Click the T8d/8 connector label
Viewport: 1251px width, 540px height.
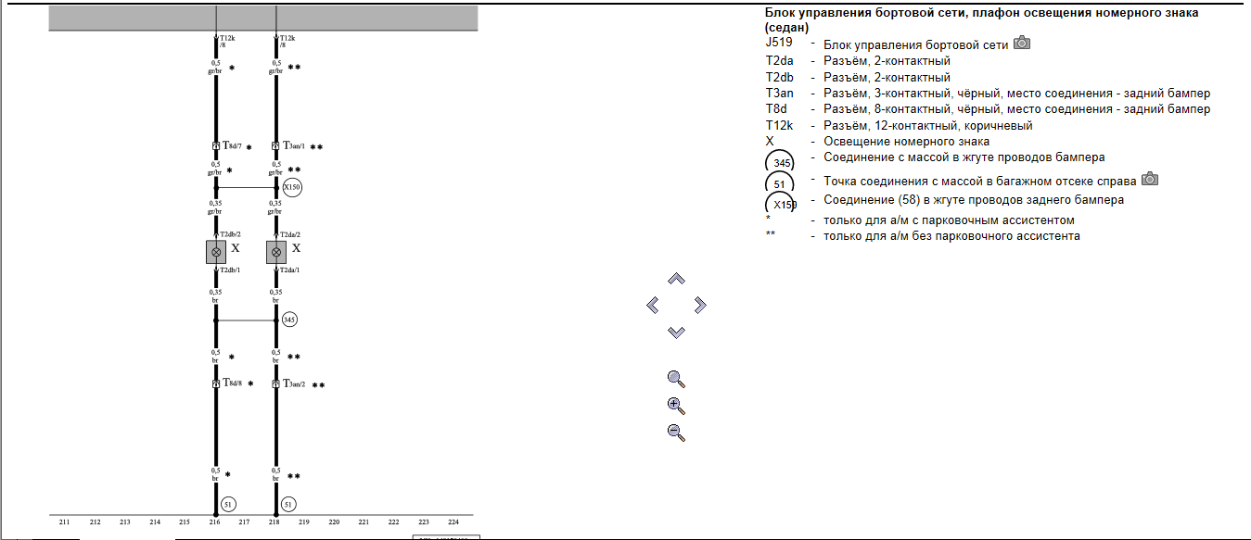point(232,383)
